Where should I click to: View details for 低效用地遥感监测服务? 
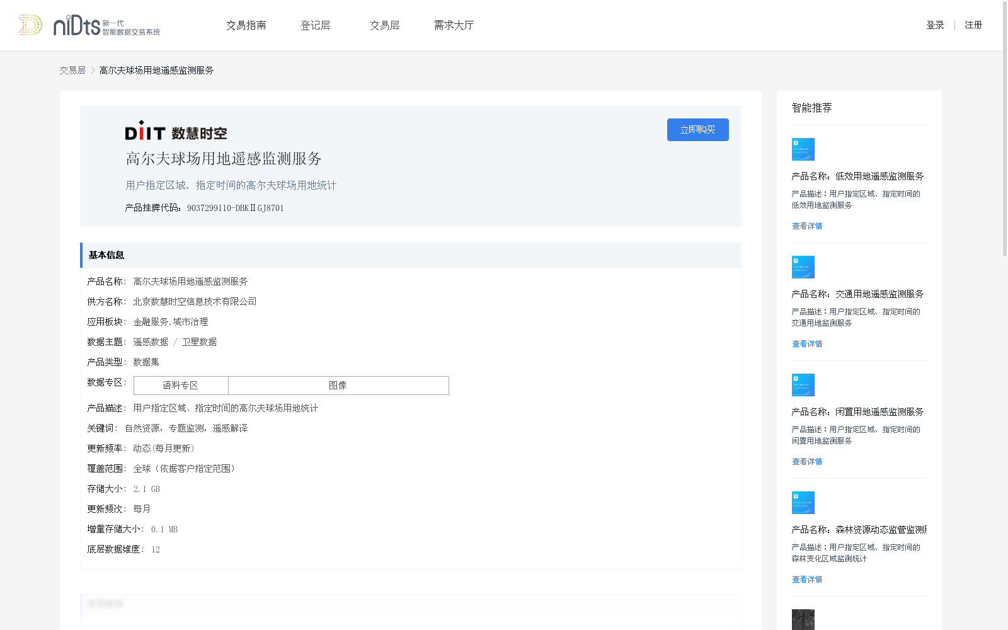[x=807, y=226]
